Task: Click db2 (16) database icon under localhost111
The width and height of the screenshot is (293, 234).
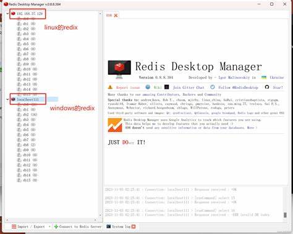Action: (19, 115)
